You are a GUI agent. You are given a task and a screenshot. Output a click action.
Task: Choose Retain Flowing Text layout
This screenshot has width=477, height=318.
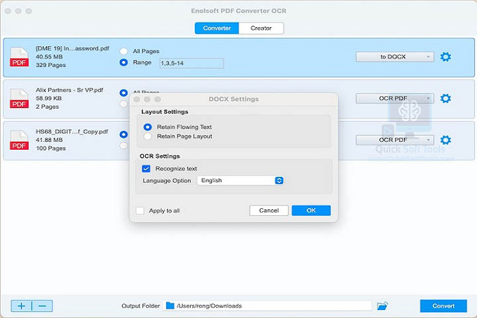(148, 127)
